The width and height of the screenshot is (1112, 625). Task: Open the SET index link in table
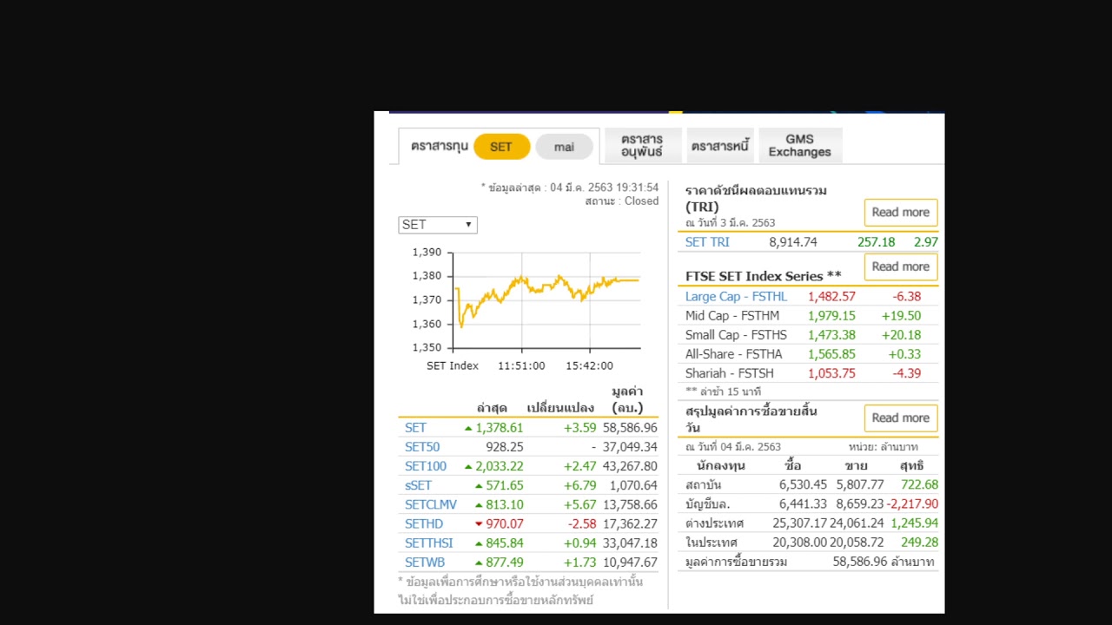pos(415,428)
